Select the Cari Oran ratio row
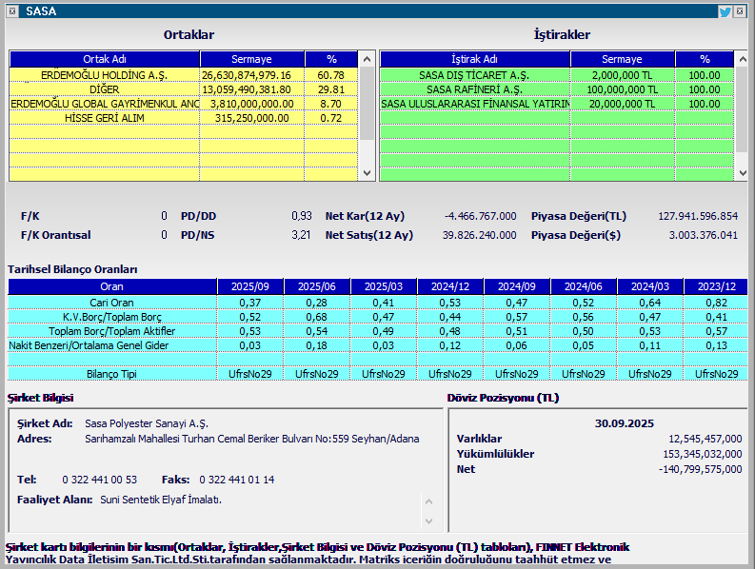Image resolution: width=755 pixels, height=569 pixels. 111,302
